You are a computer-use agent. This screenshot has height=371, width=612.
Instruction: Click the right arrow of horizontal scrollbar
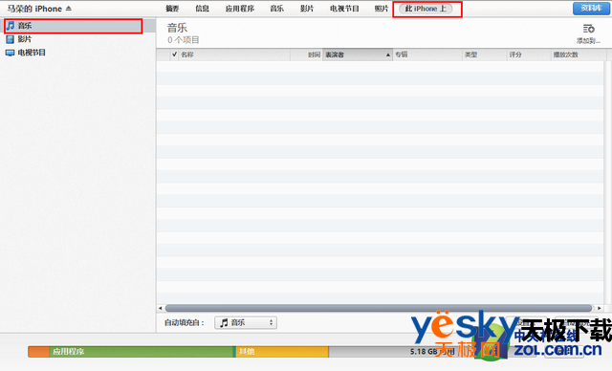coord(600,308)
